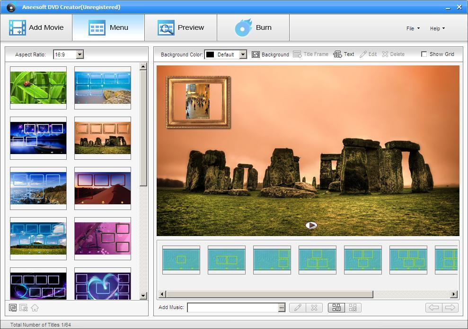This screenshot has height=329, width=468.
Task: Open the Help menu
Action: (x=437, y=28)
